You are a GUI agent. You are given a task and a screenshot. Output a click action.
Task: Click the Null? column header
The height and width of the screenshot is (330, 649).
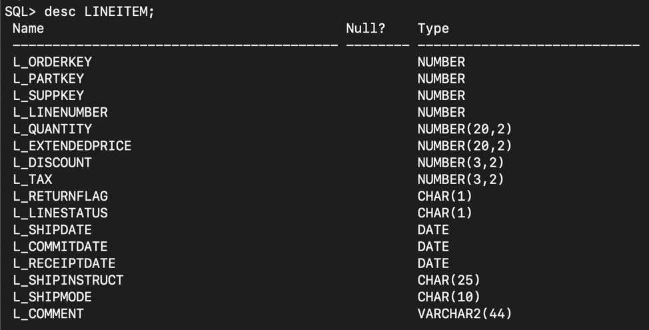[365, 28]
